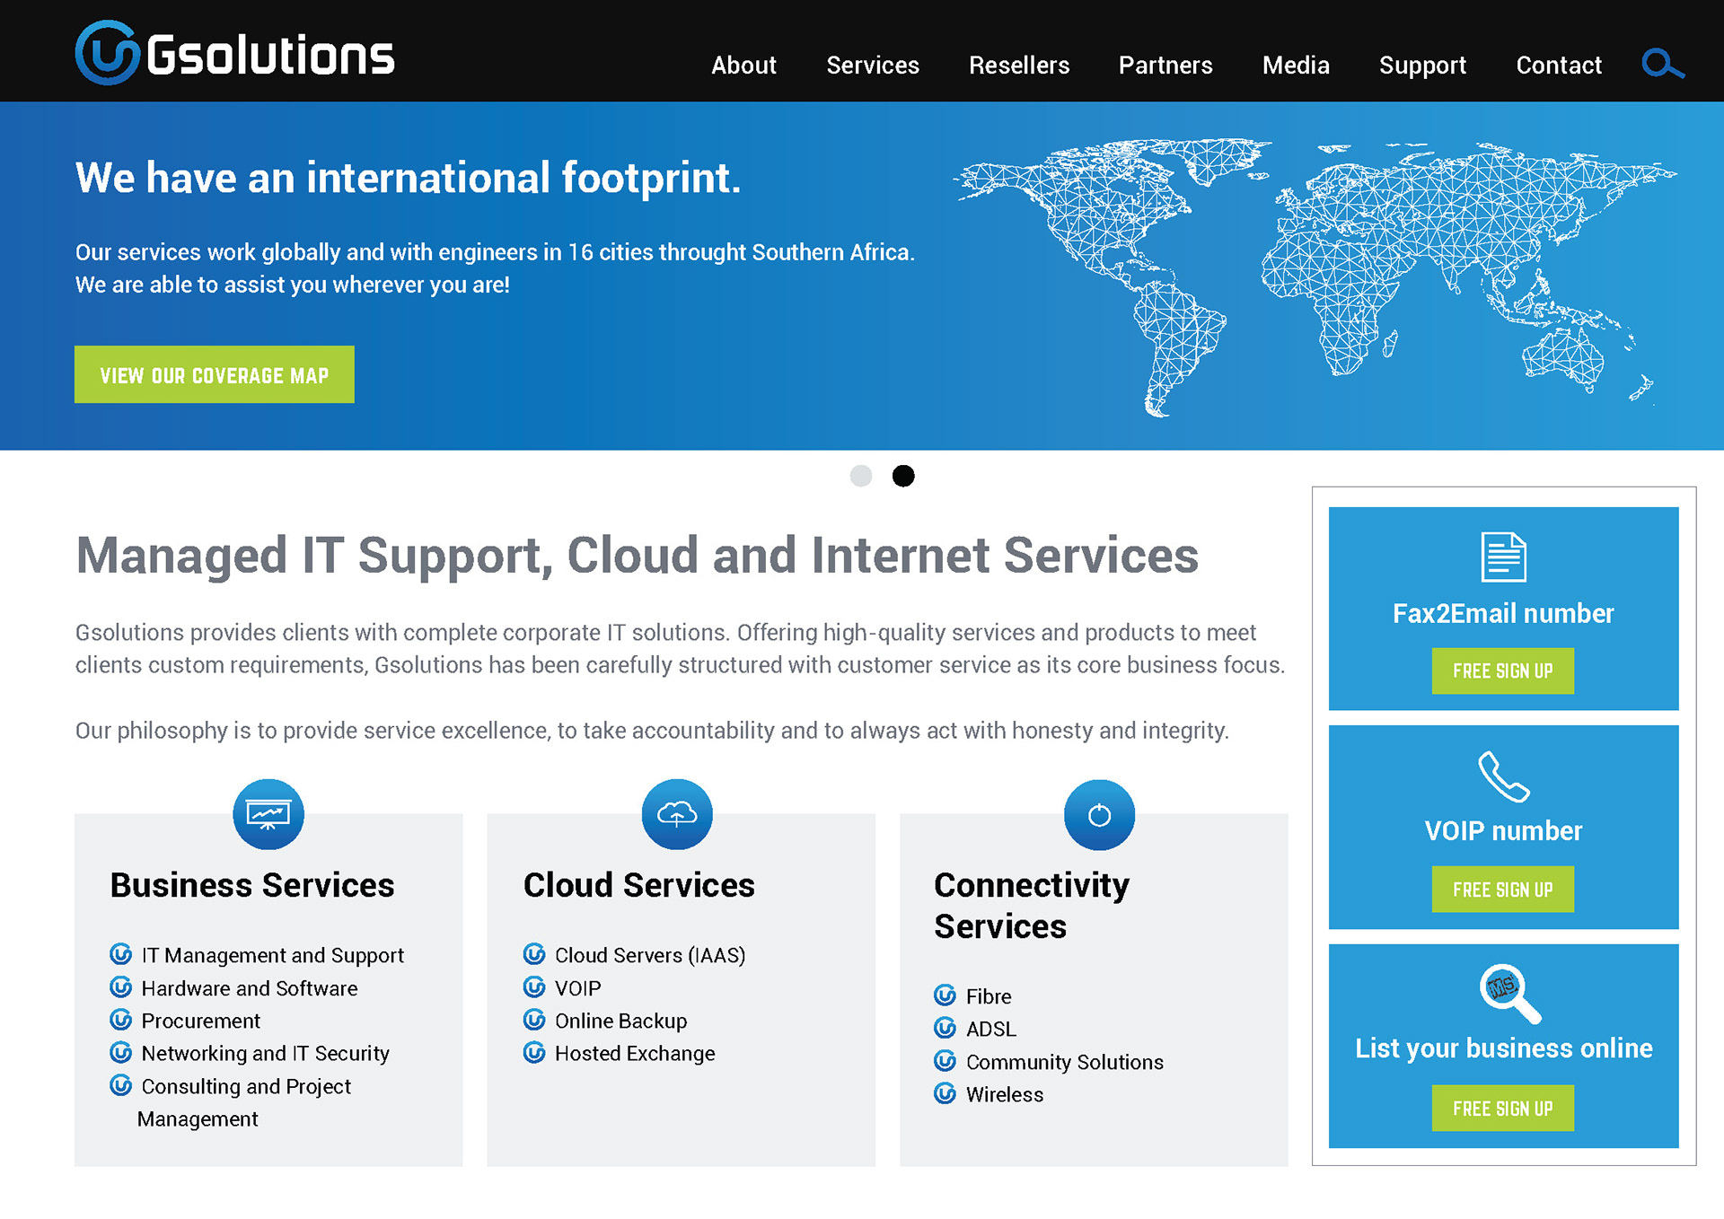Open the Services menu item
The height and width of the screenshot is (1219, 1724).
[x=872, y=66]
